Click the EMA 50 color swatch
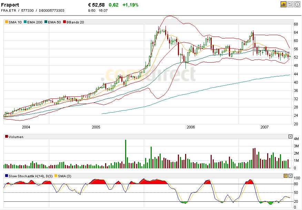The width and height of the screenshot is (302, 210). pyautogui.click(x=46, y=22)
